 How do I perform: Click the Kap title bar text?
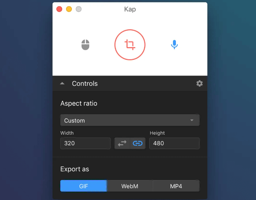(130, 9)
